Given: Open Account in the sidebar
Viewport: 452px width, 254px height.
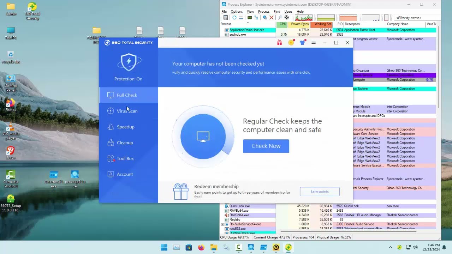Looking at the screenshot, I should (x=129, y=174).
